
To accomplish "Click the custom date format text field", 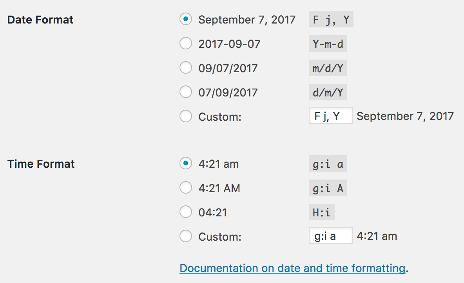I will pos(330,116).
